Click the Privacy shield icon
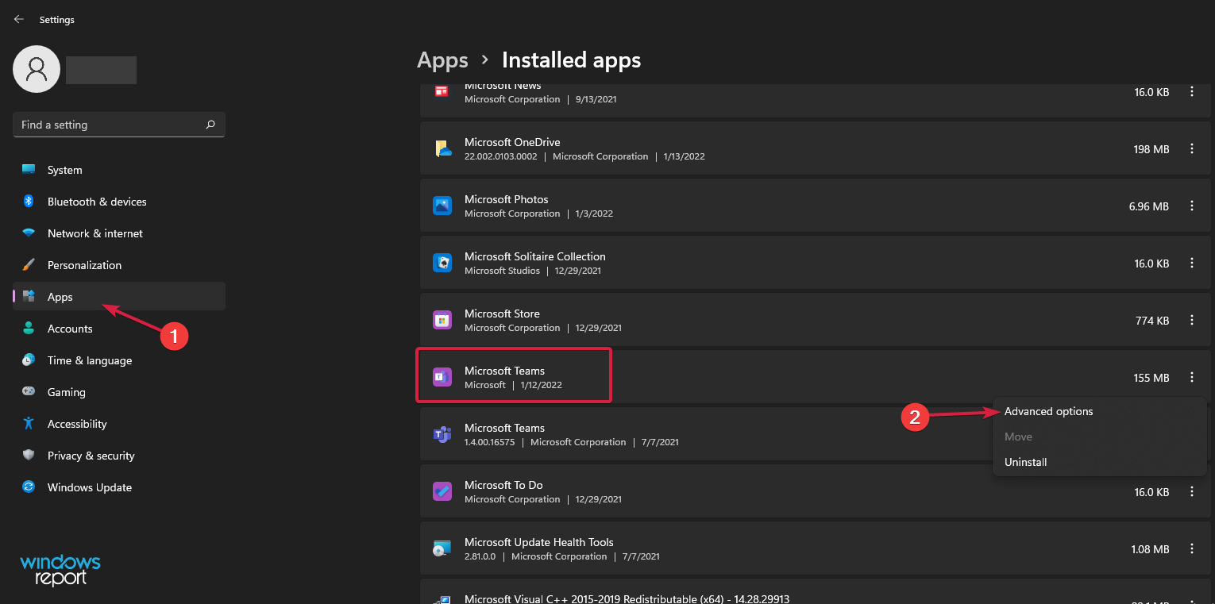 [x=29, y=456]
